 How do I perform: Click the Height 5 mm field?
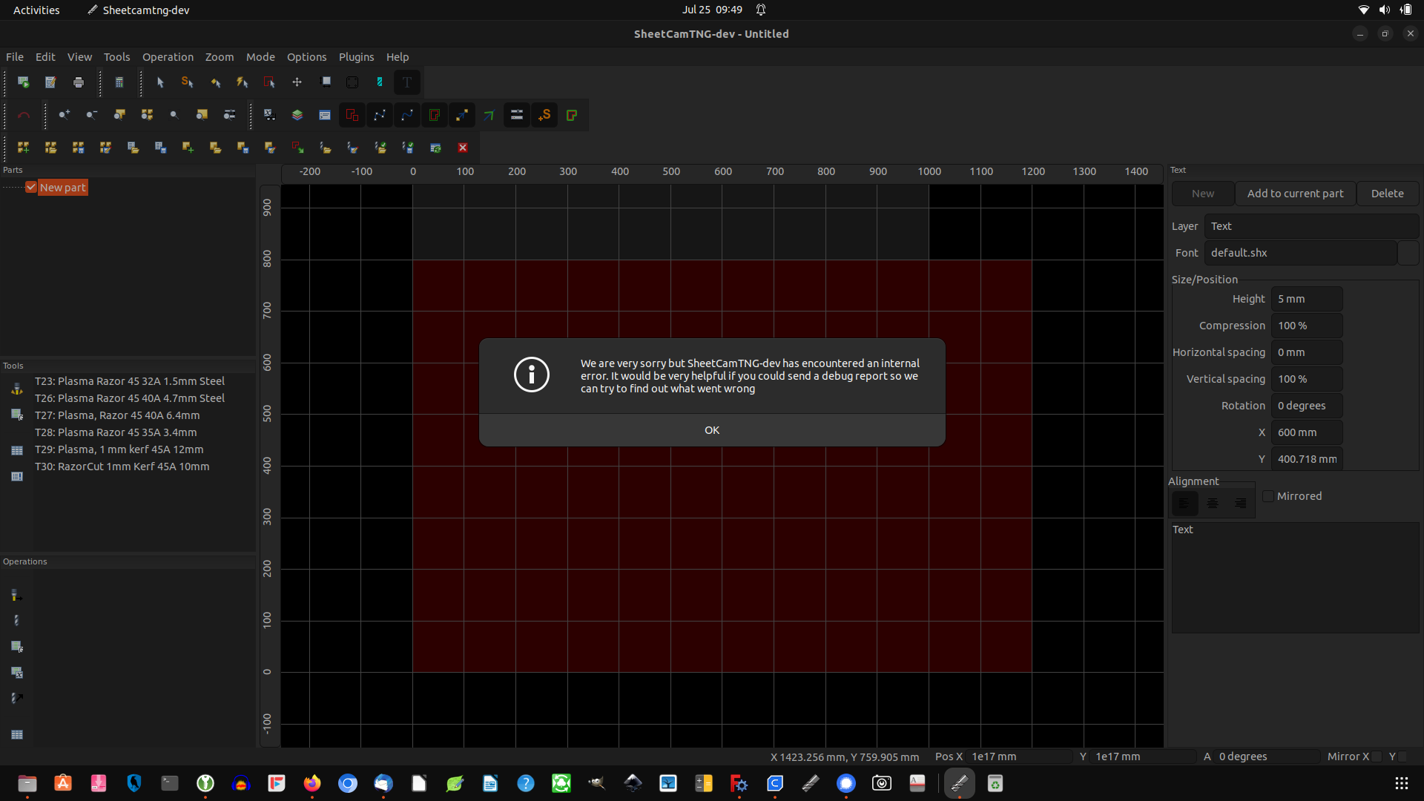1307,299
